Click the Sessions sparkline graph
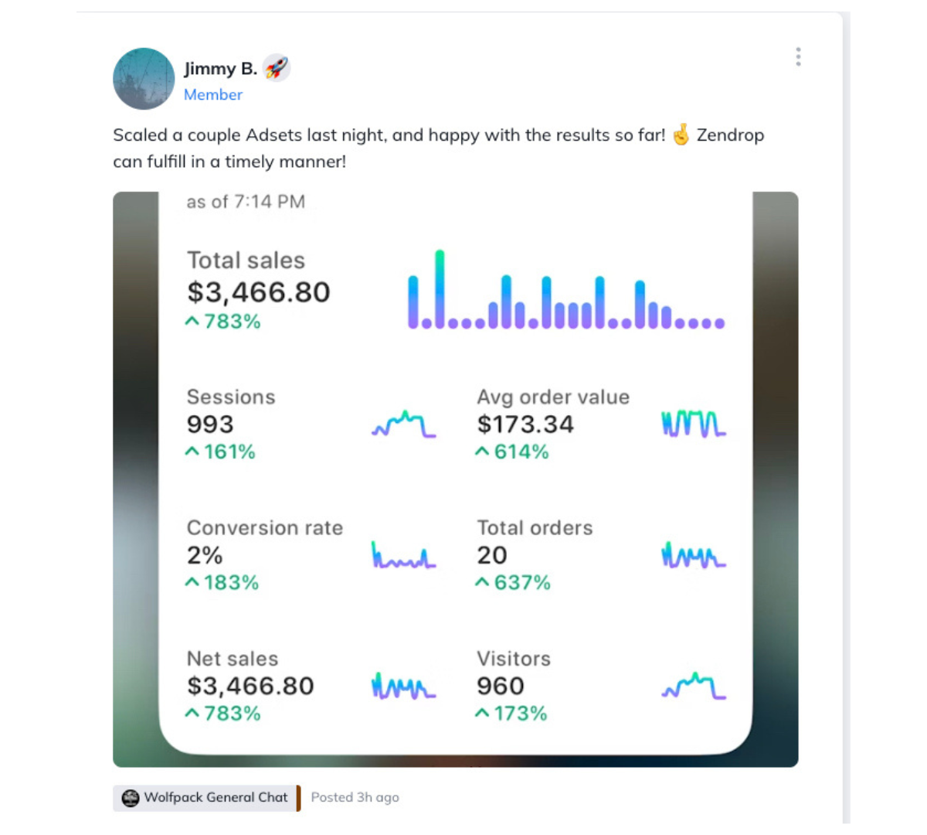This screenshot has height=835, width=927. point(404,424)
